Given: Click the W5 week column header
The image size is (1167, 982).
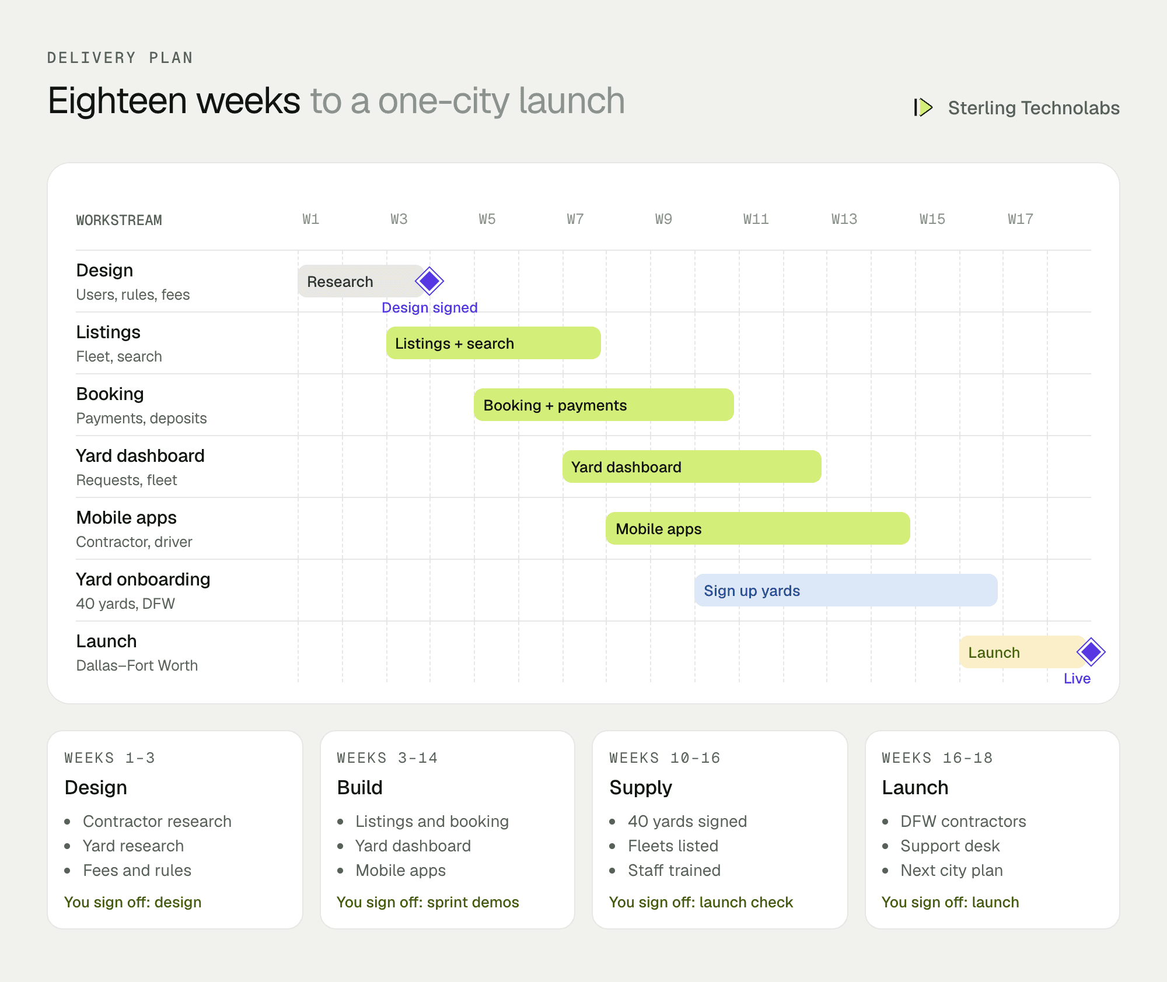Looking at the screenshot, I should pos(487,219).
